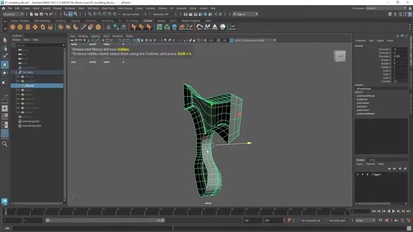This screenshot has height=232, width=413.
Task: Collapse the group above pPlane6 in Outliner
Action: 16,72
